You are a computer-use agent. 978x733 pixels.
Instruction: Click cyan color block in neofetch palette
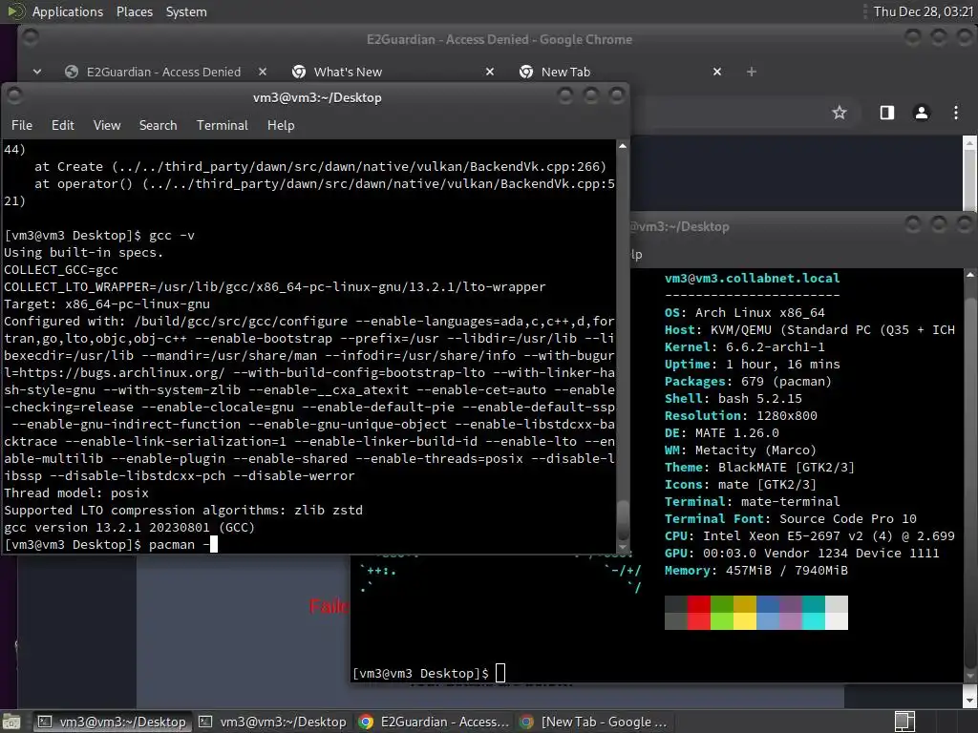814,613
